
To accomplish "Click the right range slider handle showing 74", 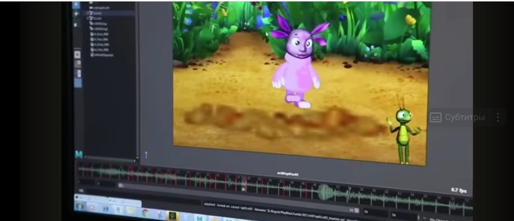I will click(x=356, y=211).
